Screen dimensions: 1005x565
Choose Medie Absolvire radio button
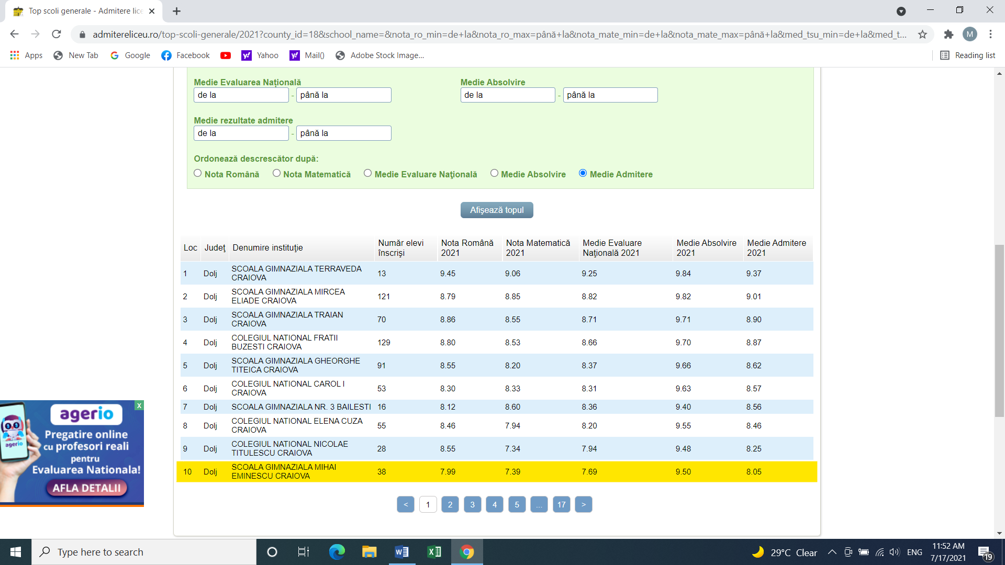[x=494, y=173]
